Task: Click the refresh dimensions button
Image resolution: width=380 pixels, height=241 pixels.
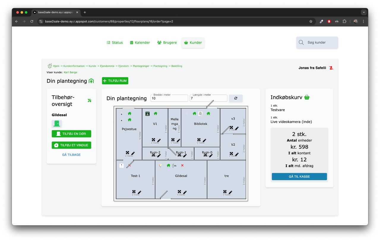Action: (x=236, y=98)
